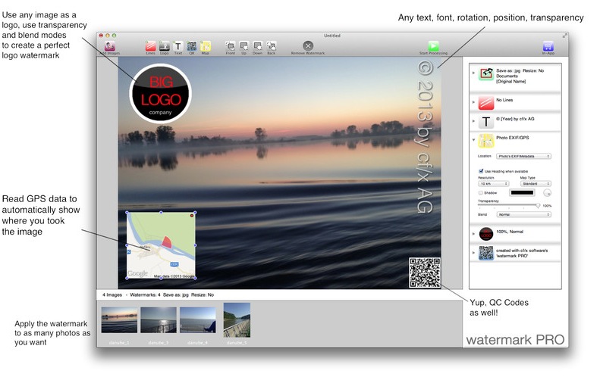Click the black shadow color swatch

click(524, 193)
